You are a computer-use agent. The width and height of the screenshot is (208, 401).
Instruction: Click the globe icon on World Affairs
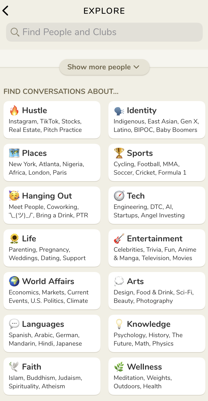coord(14,281)
